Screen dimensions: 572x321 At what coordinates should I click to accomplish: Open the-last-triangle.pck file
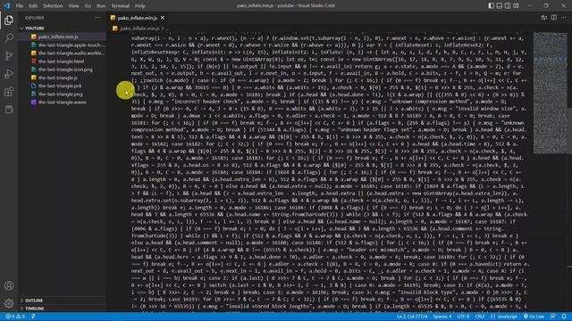click(63, 86)
